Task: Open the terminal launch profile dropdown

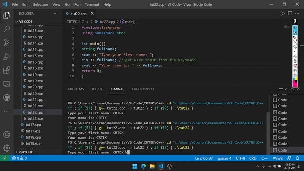Action: tap(285, 89)
